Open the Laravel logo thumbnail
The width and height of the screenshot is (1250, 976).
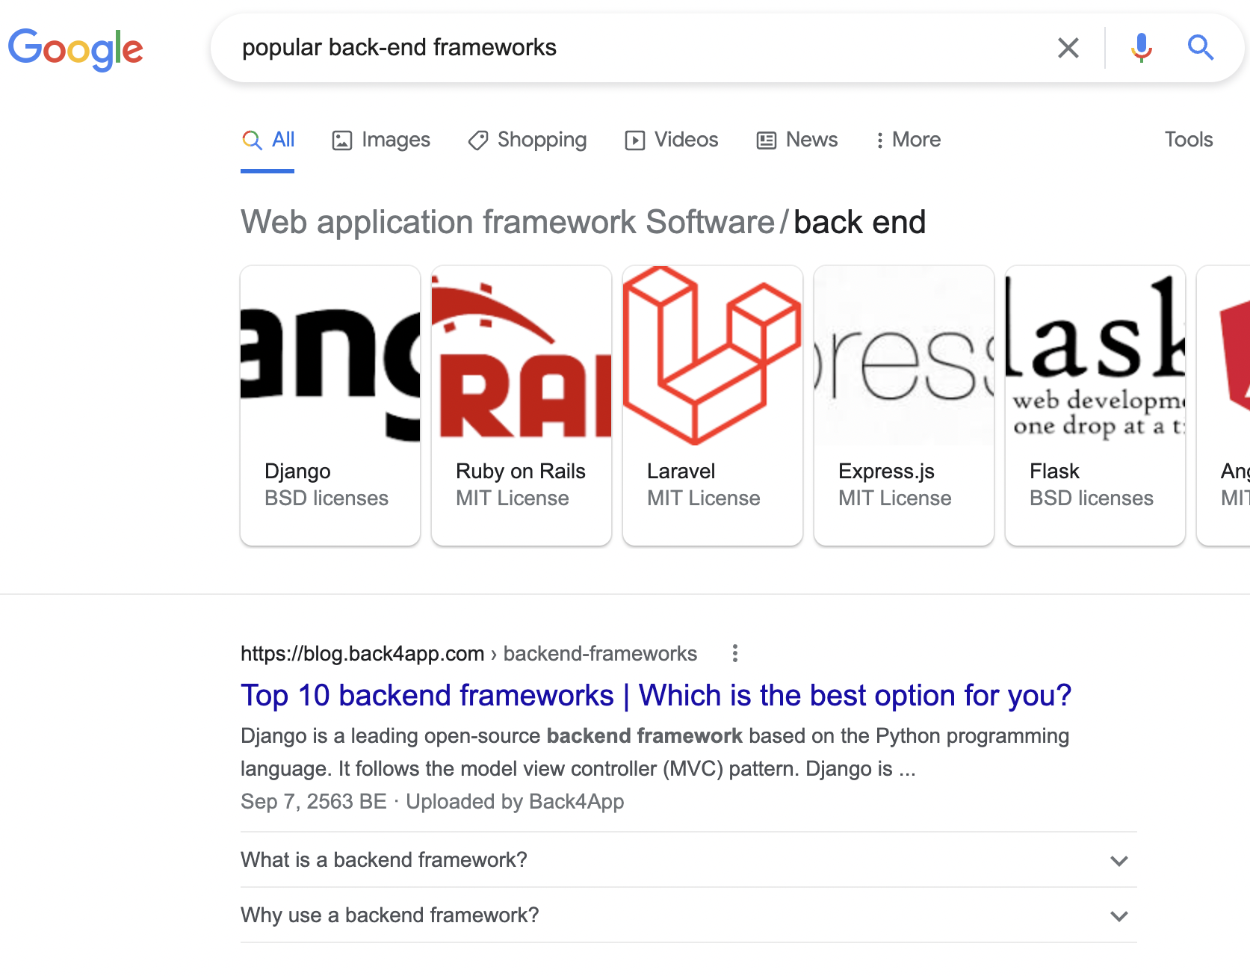click(713, 356)
